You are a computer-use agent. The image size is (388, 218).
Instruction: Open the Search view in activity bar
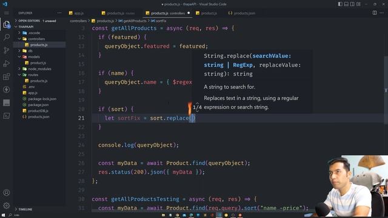click(x=7, y=38)
